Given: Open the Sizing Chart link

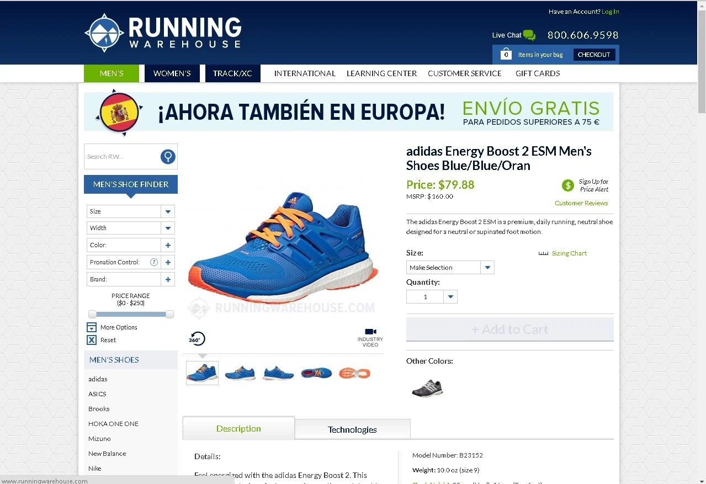Looking at the screenshot, I should point(569,253).
